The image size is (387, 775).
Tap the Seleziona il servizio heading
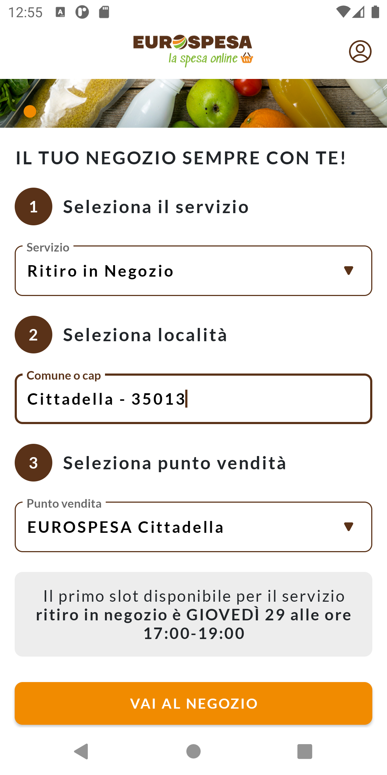[x=156, y=207]
